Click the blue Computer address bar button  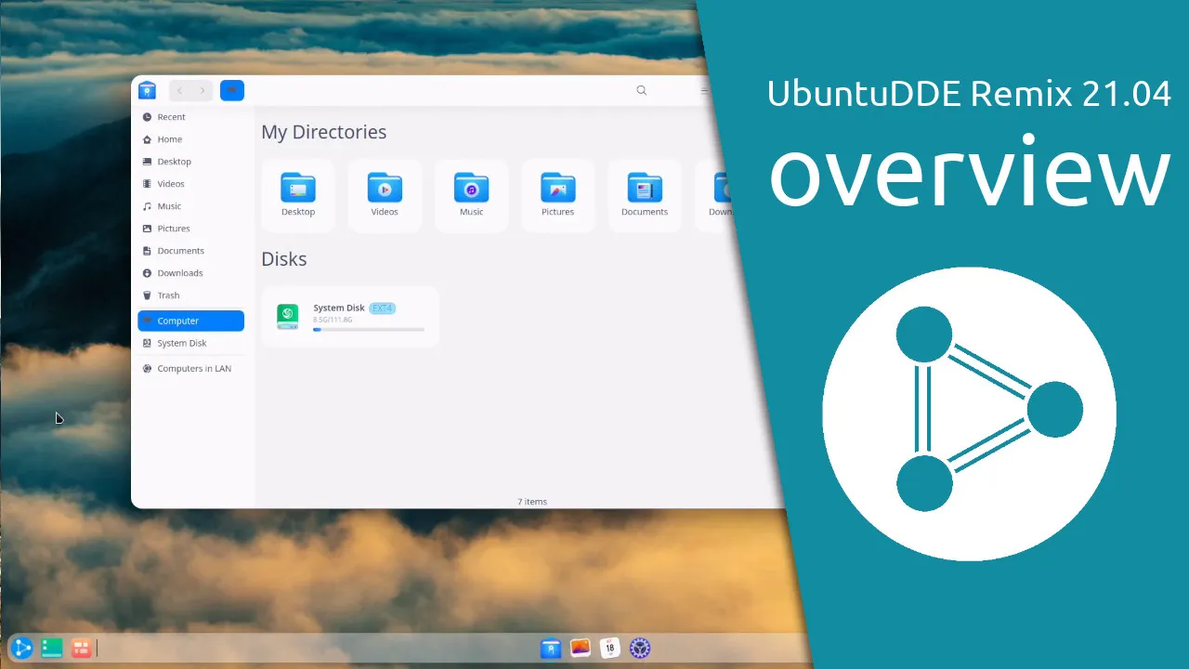pyautogui.click(x=232, y=90)
